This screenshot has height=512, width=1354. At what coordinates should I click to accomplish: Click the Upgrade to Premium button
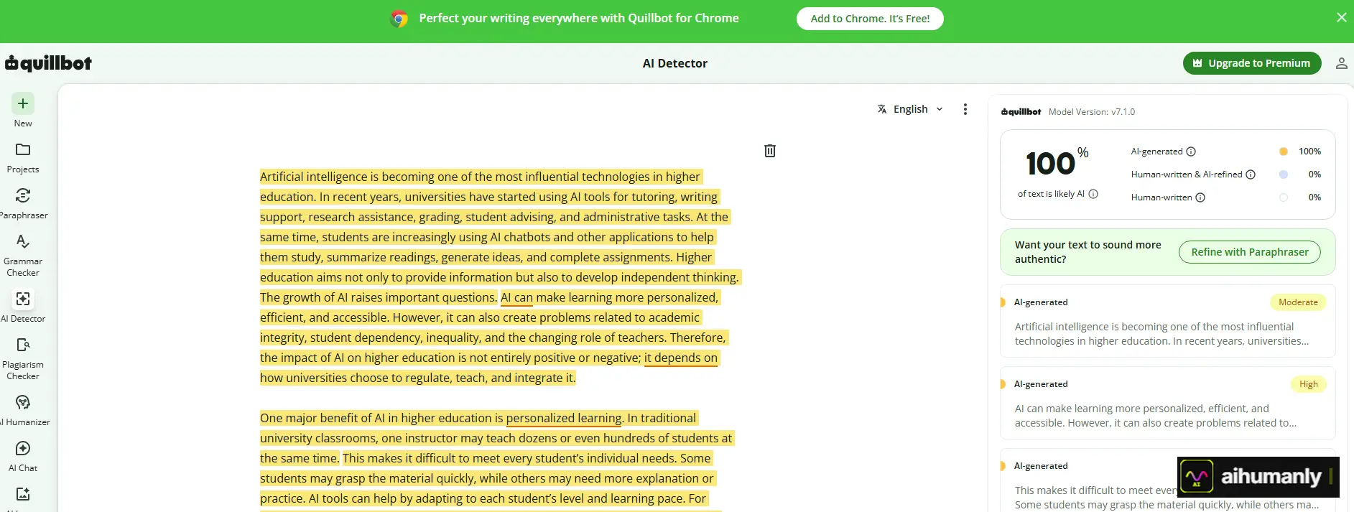tap(1252, 63)
